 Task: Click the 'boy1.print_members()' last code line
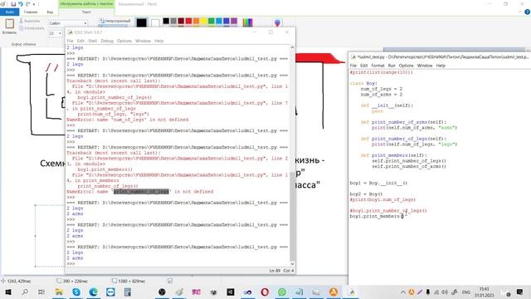pyautogui.click(x=377, y=216)
